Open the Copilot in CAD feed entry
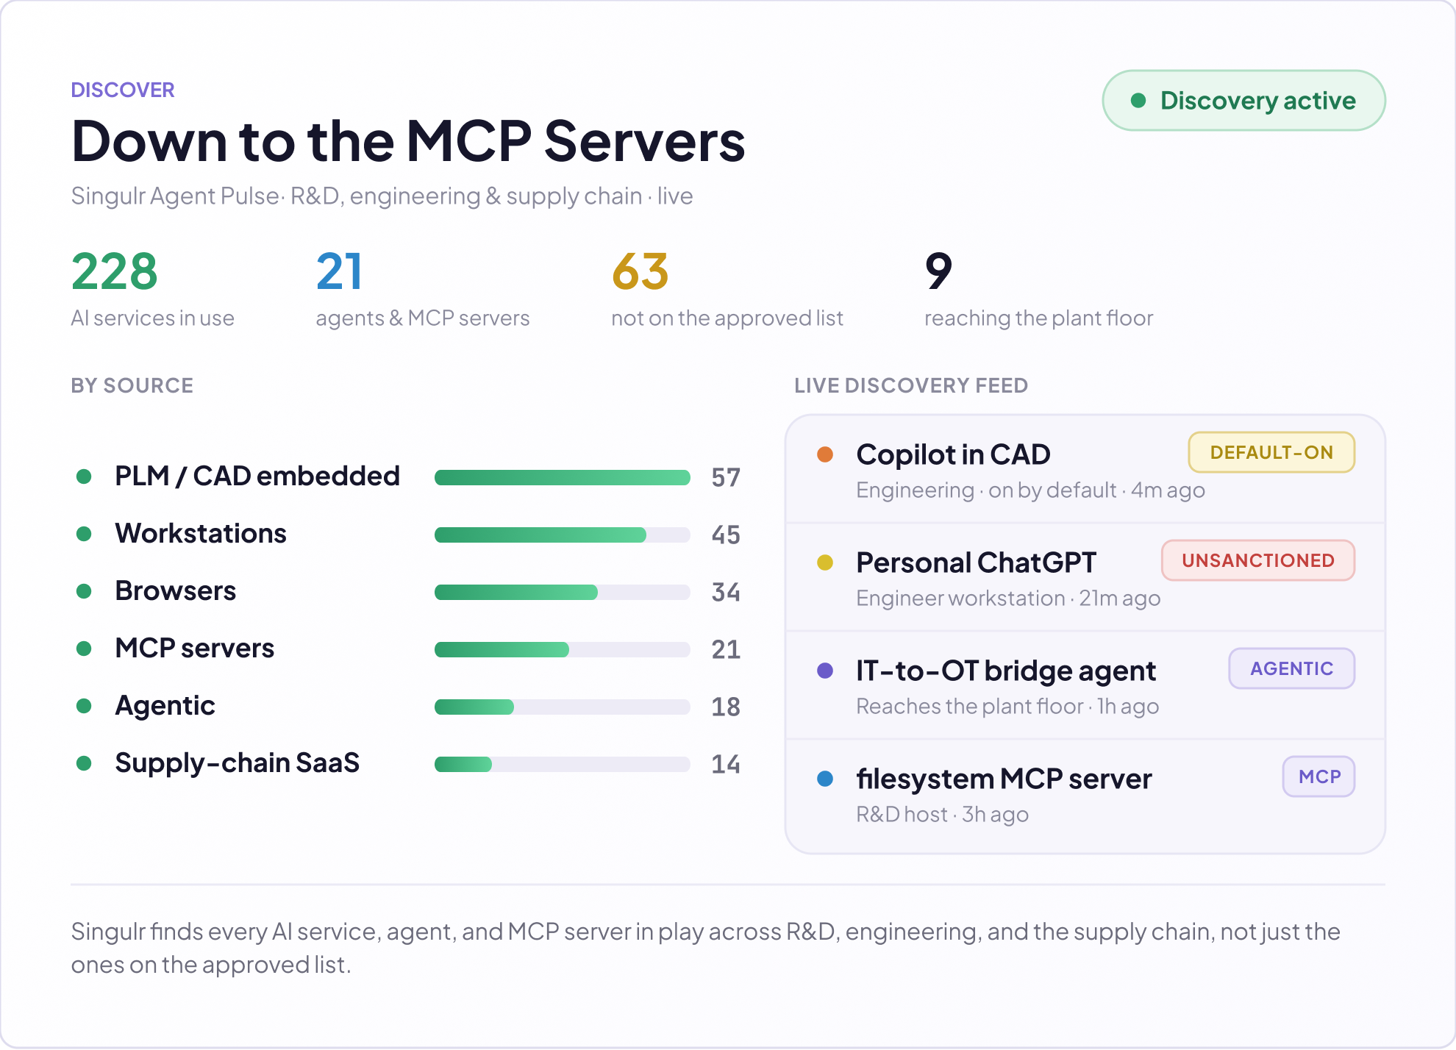This screenshot has width=1456, height=1050. click(1085, 470)
